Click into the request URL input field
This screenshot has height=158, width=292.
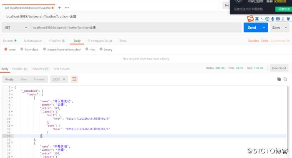pos(136,28)
